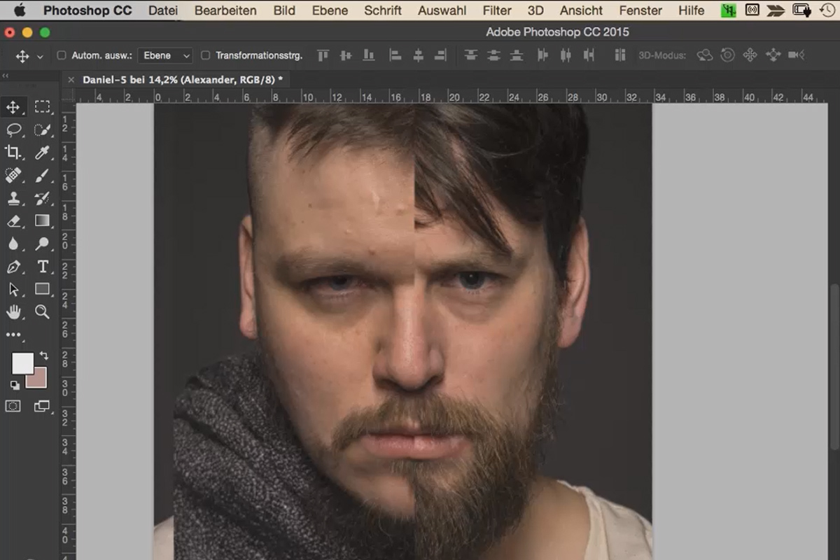Screen dimensions: 840x560
Task: Grab the Hand tool
Action: point(15,311)
